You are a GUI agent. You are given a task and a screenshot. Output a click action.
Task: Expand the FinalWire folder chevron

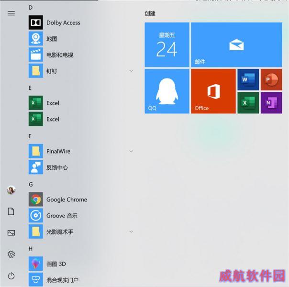click(x=131, y=151)
